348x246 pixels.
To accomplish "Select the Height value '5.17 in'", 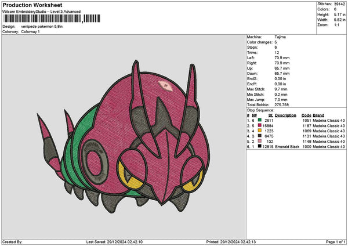I will [x=339, y=15].
